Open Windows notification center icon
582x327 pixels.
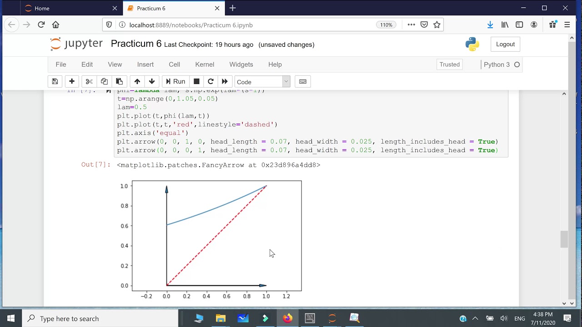tap(567, 318)
